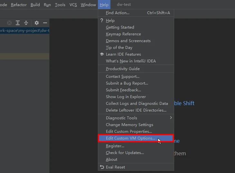The image size is (235, 173).
Task: Click Eval Reset with the undo arrow icon
Action: point(115,167)
